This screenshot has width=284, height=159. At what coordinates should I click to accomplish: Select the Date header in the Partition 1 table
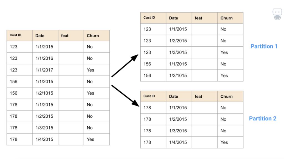tap(179, 18)
